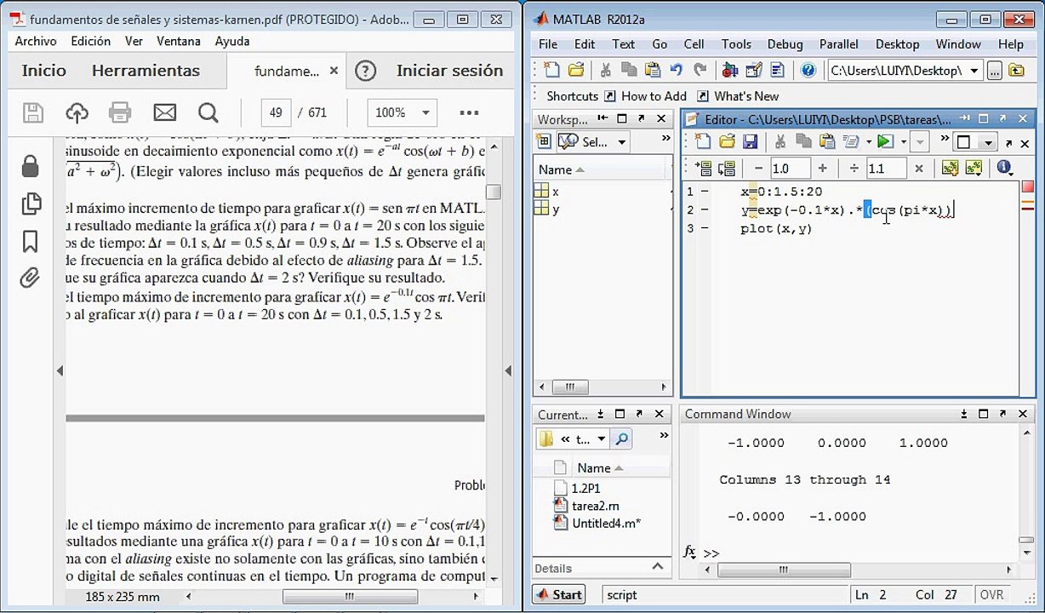
Task: Multiply the value by 1.1 with the times button
Action: coord(919,169)
